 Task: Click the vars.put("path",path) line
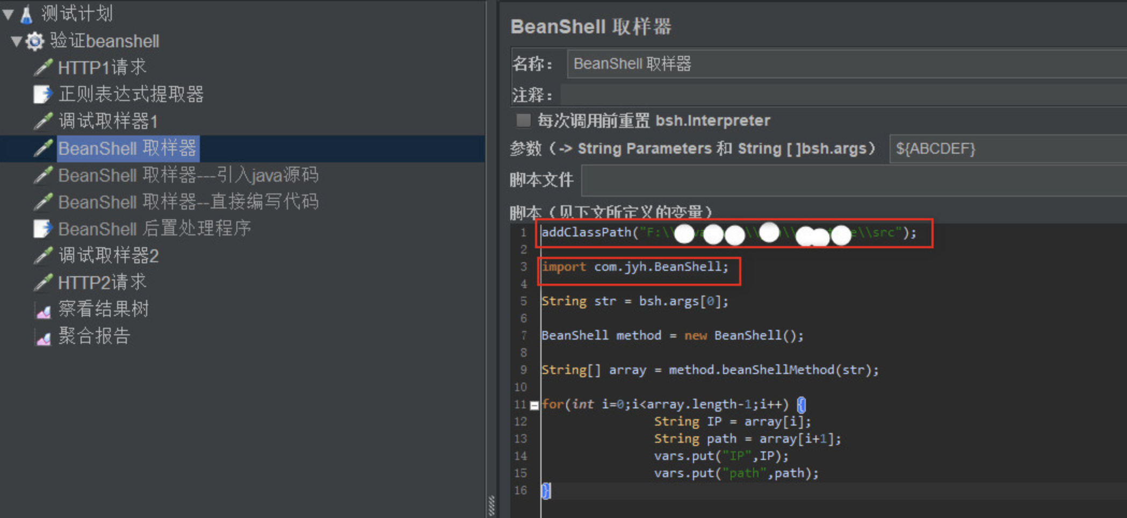pyautogui.click(x=736, y=473)
